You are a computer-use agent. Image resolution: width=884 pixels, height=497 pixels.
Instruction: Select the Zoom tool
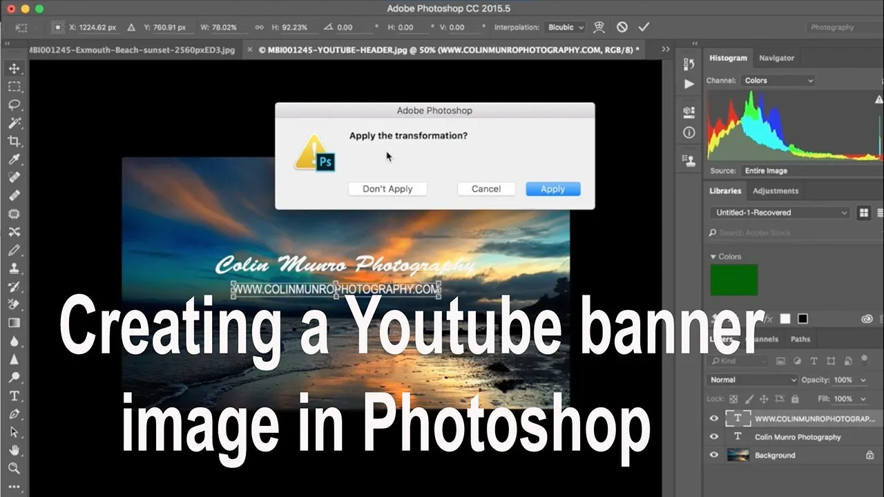(x=14, y=468)
